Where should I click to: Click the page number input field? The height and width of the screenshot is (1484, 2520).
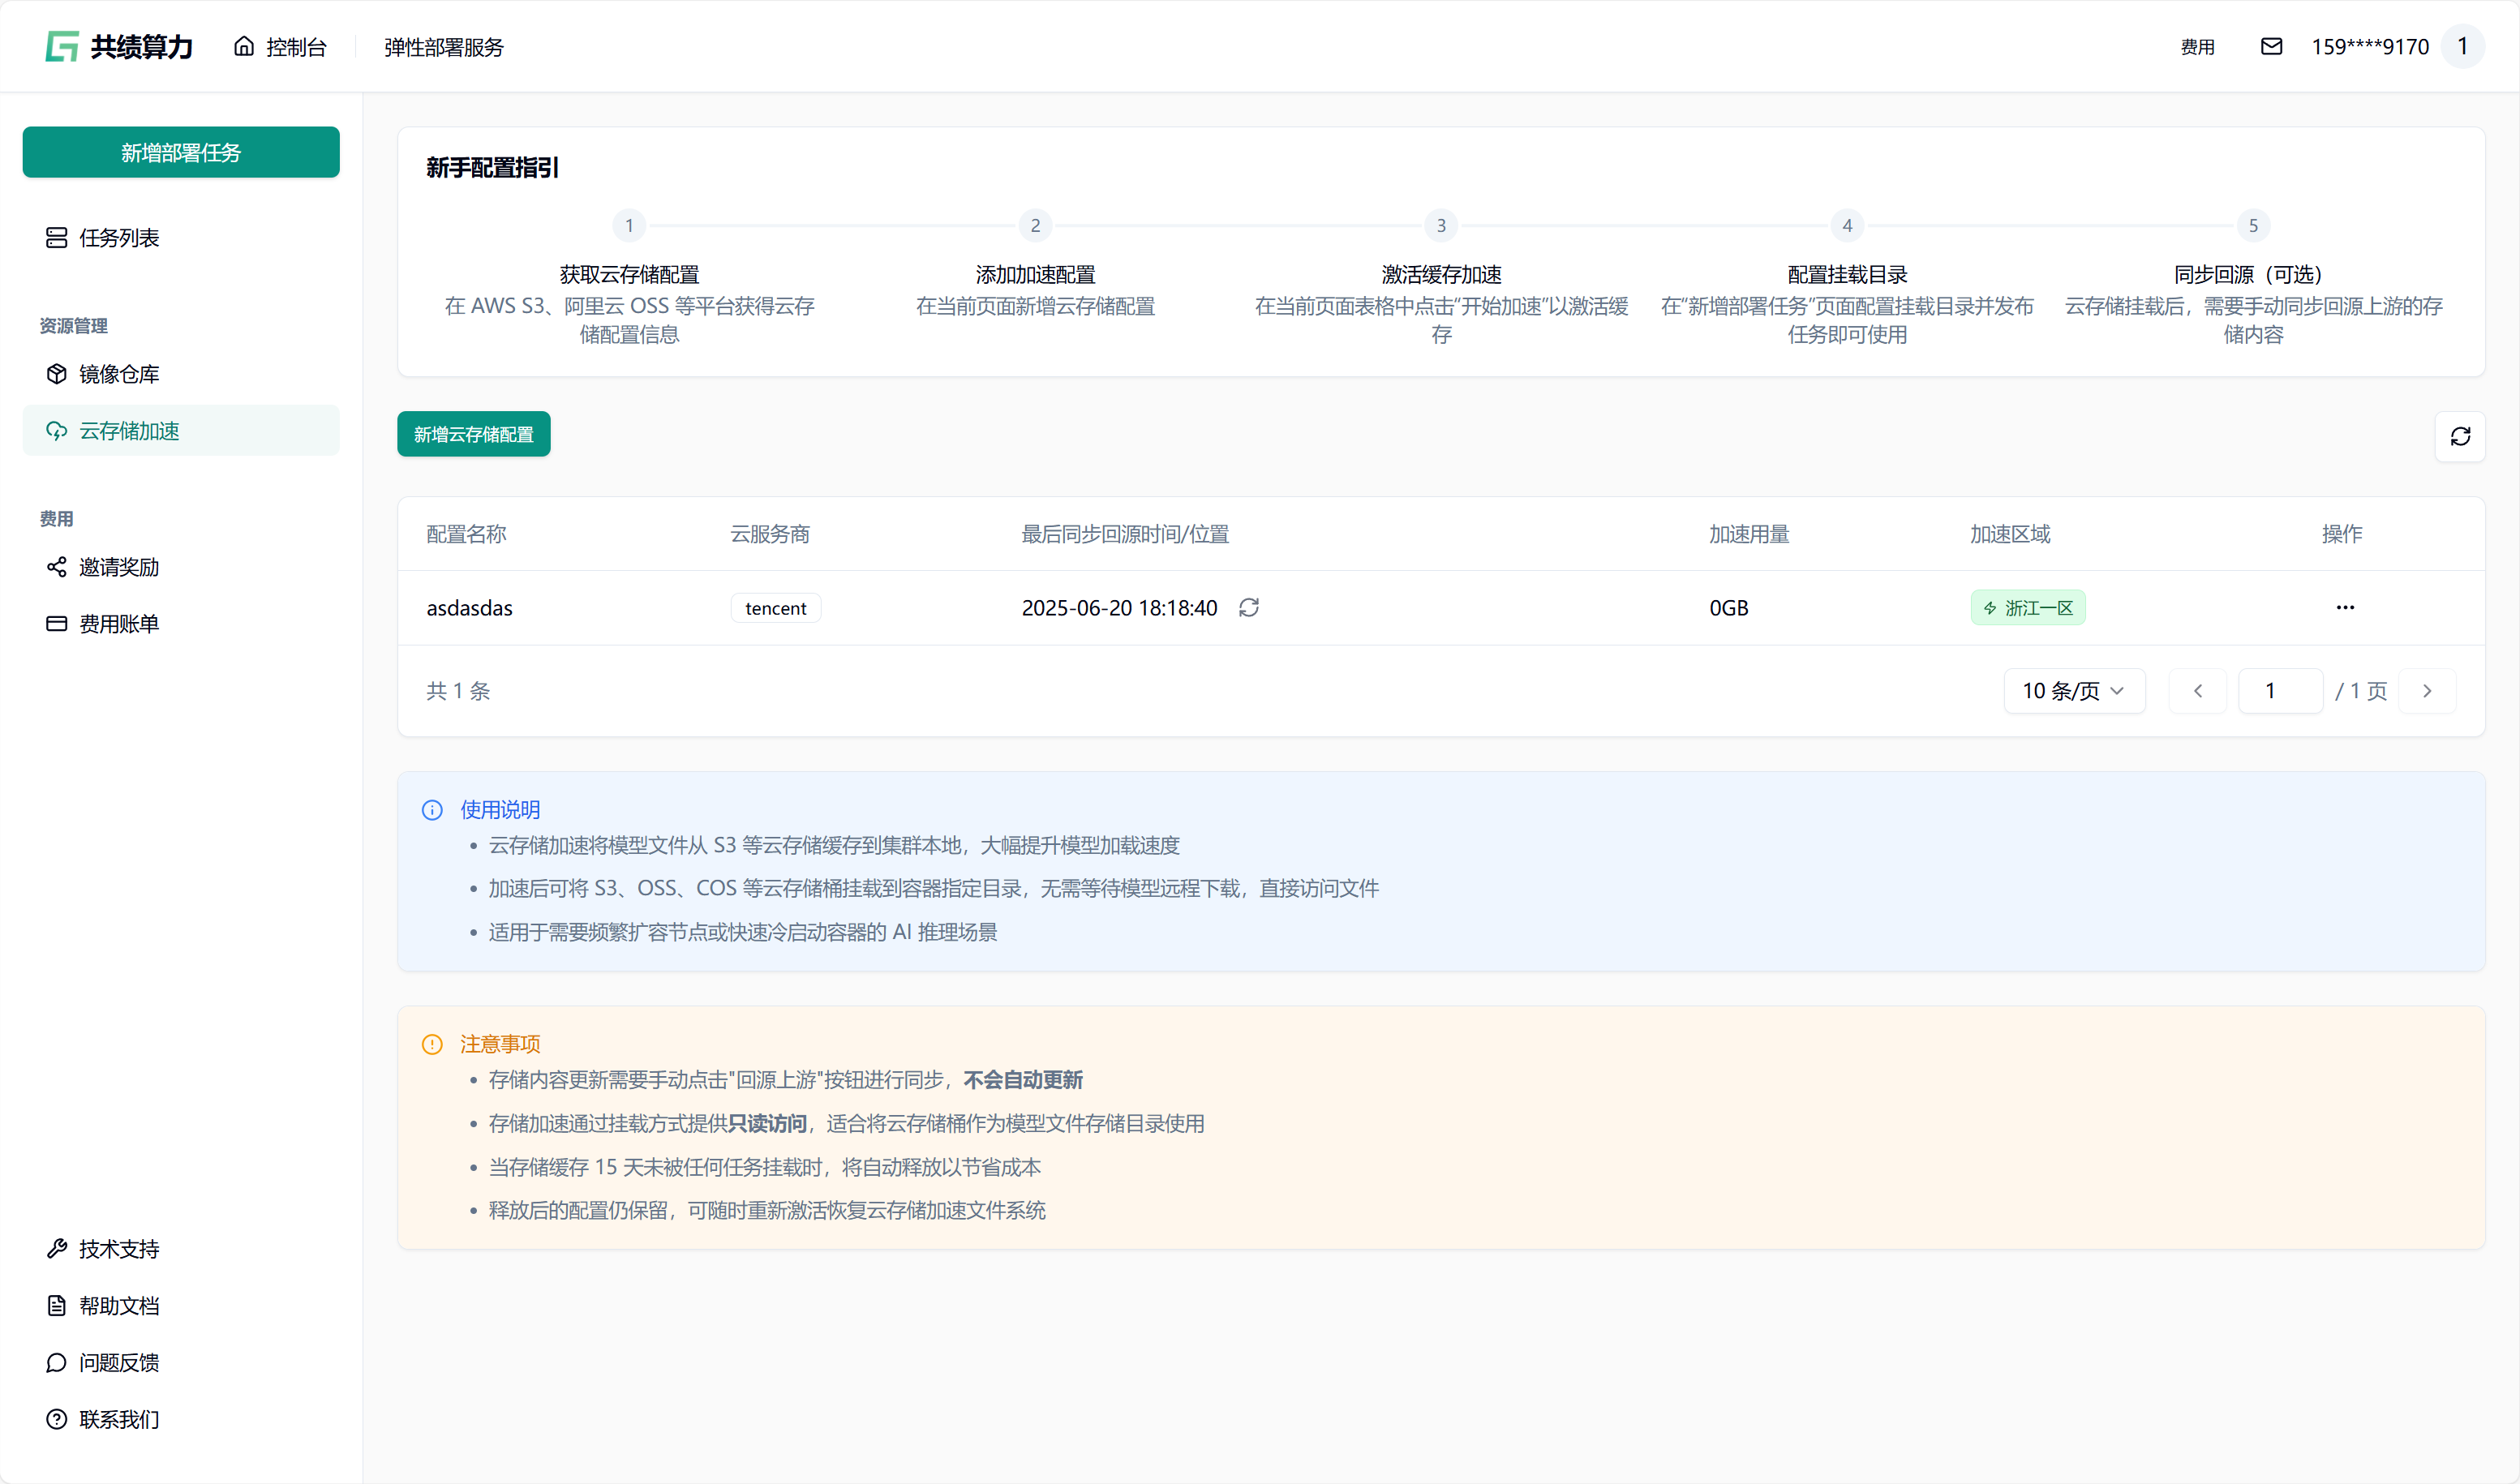click(x=2279, y=691)
